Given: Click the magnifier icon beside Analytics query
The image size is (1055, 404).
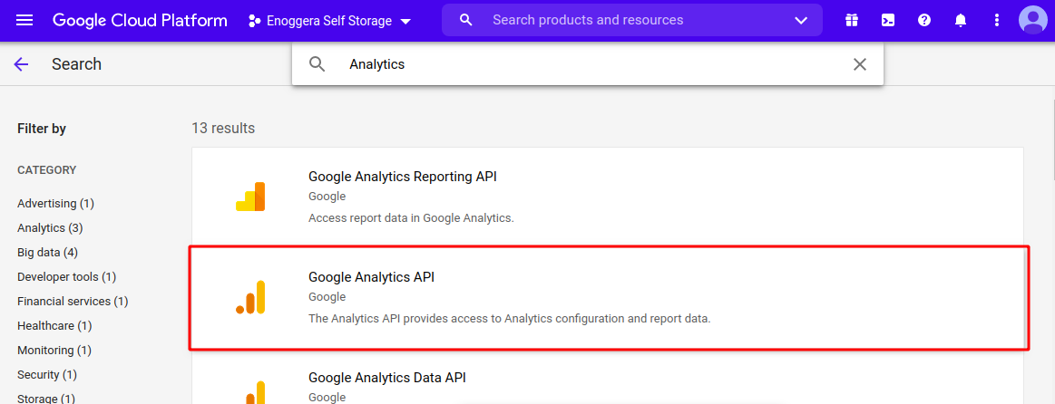Looking at the screenshot, I should pyautogui.click(x=317, y=64).
